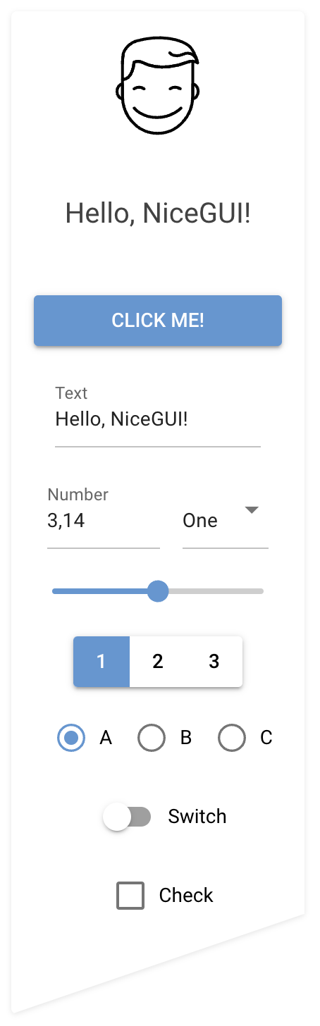The image size is (320, 1026).
Task: Toggle the Switch on
Action: point(127,817)
